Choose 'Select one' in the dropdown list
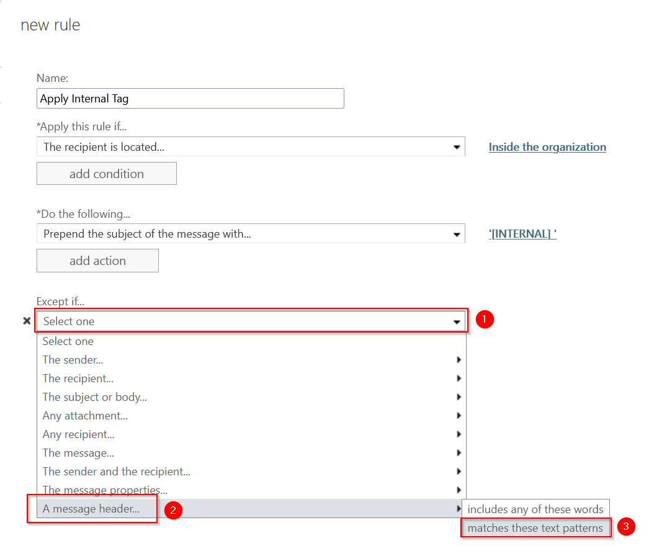 68,341
